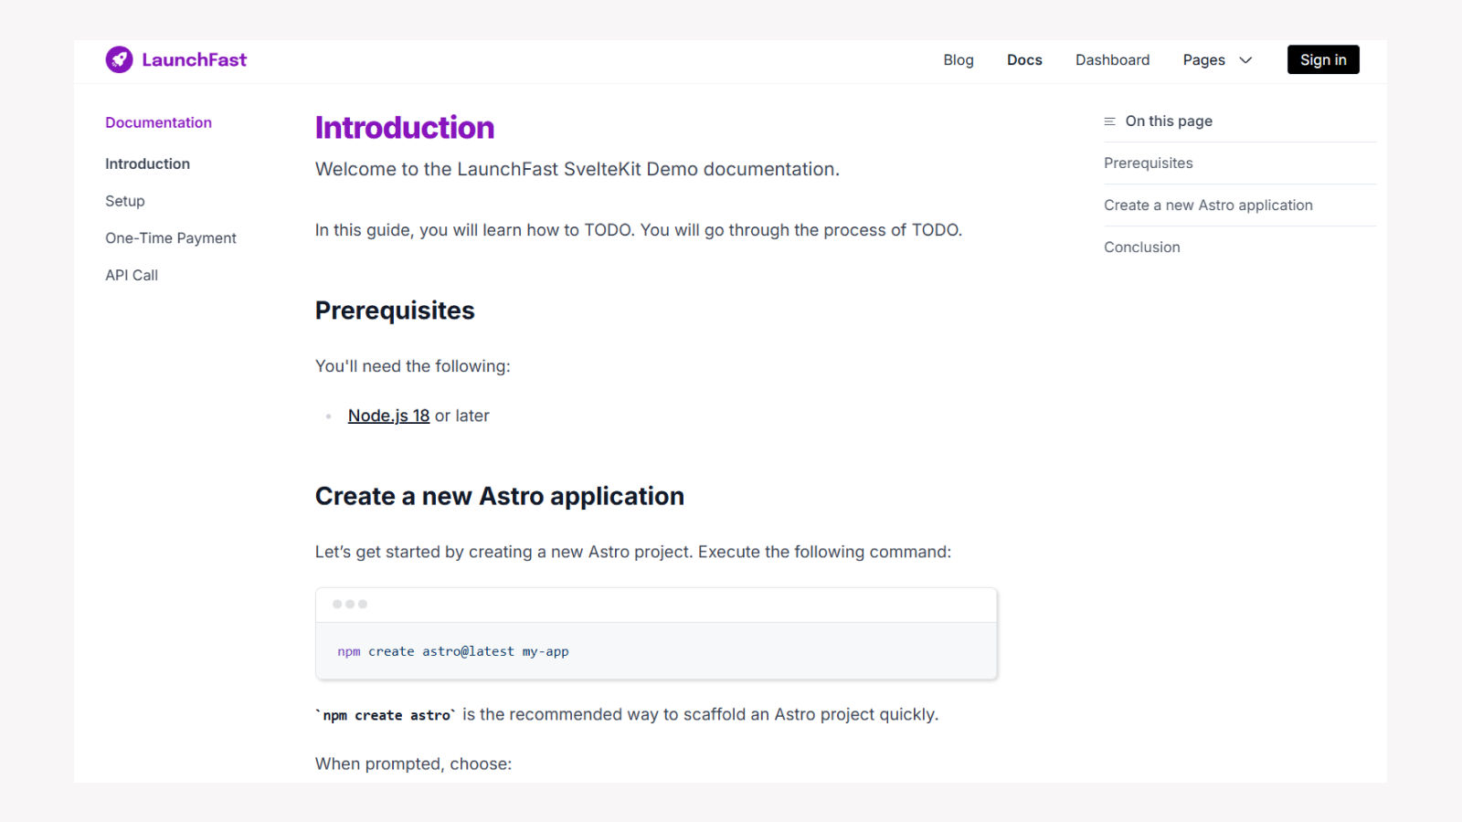Click the npm create astro@latest code line
Image resolution: width=1462 pixels, height=822 pixels.
tap(453, 651)
